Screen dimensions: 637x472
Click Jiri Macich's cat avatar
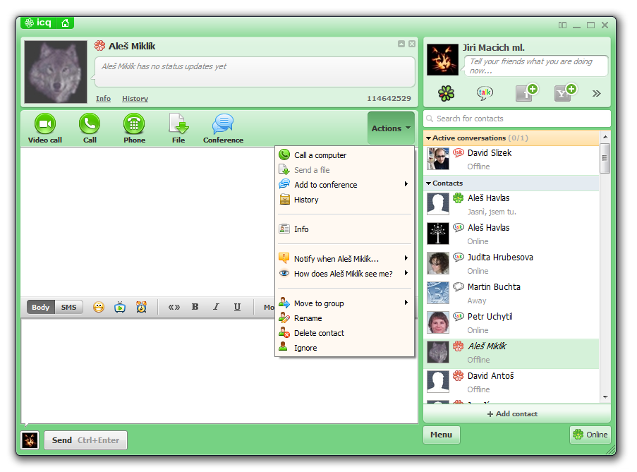[442, 60]
